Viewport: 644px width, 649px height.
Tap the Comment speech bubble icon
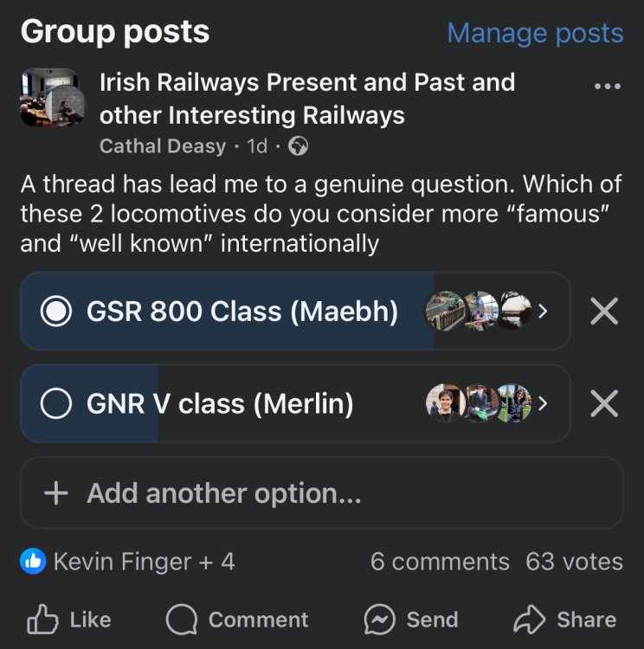181,620
